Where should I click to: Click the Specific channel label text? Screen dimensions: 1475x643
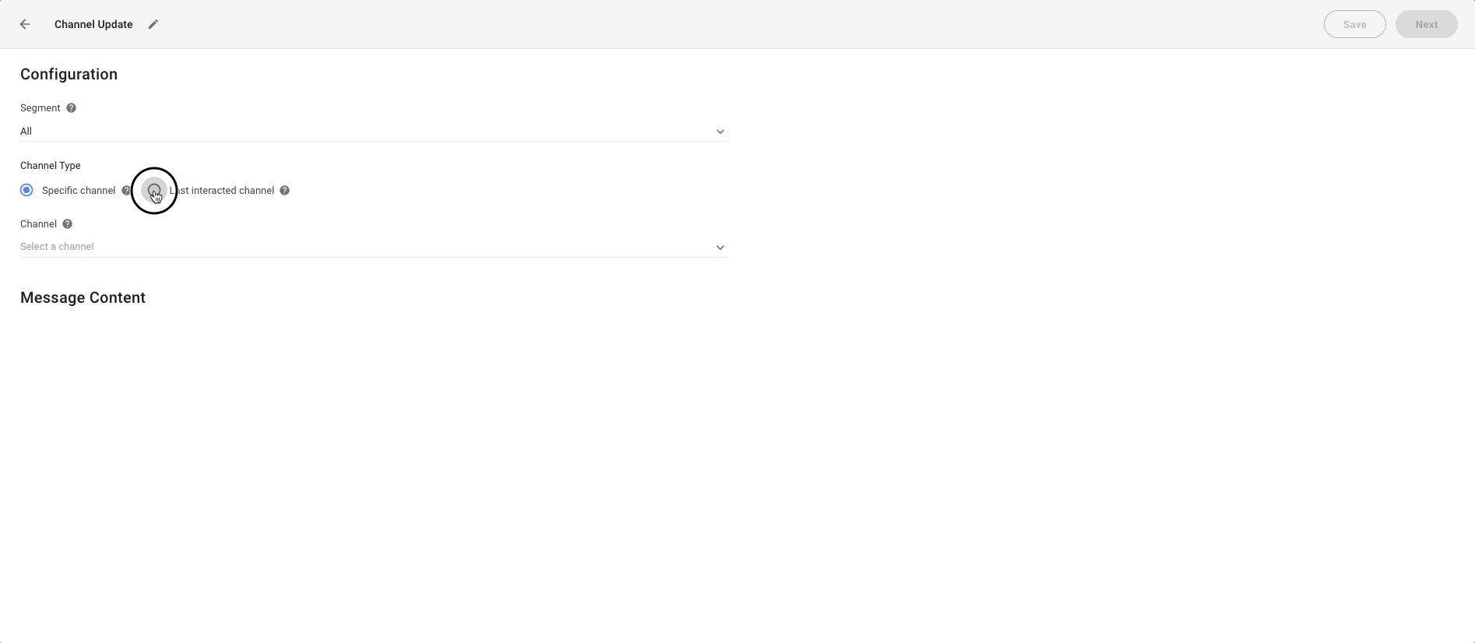(x=79, y=191)
